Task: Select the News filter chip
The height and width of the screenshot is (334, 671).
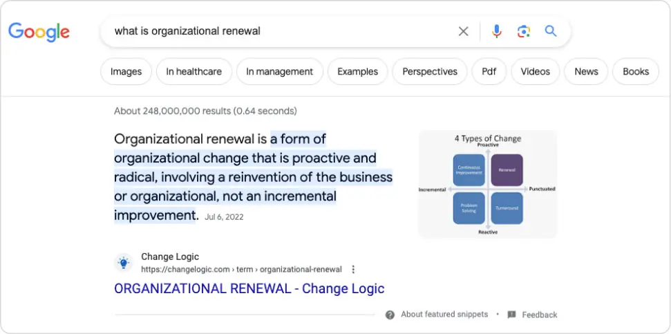Action: 586,71
